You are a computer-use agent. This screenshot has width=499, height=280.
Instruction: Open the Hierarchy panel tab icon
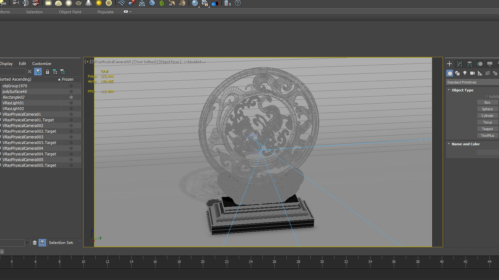(469, 64)
